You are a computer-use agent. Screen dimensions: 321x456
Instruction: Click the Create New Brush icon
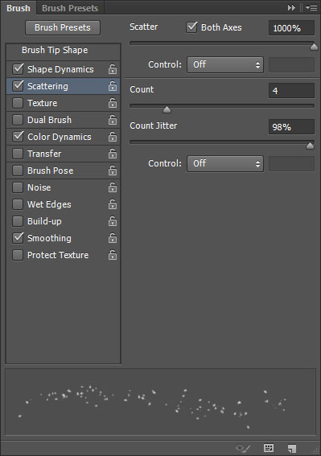tap(292, 448)
